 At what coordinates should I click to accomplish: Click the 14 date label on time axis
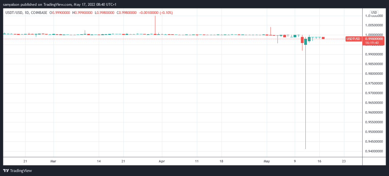point(99,161)
